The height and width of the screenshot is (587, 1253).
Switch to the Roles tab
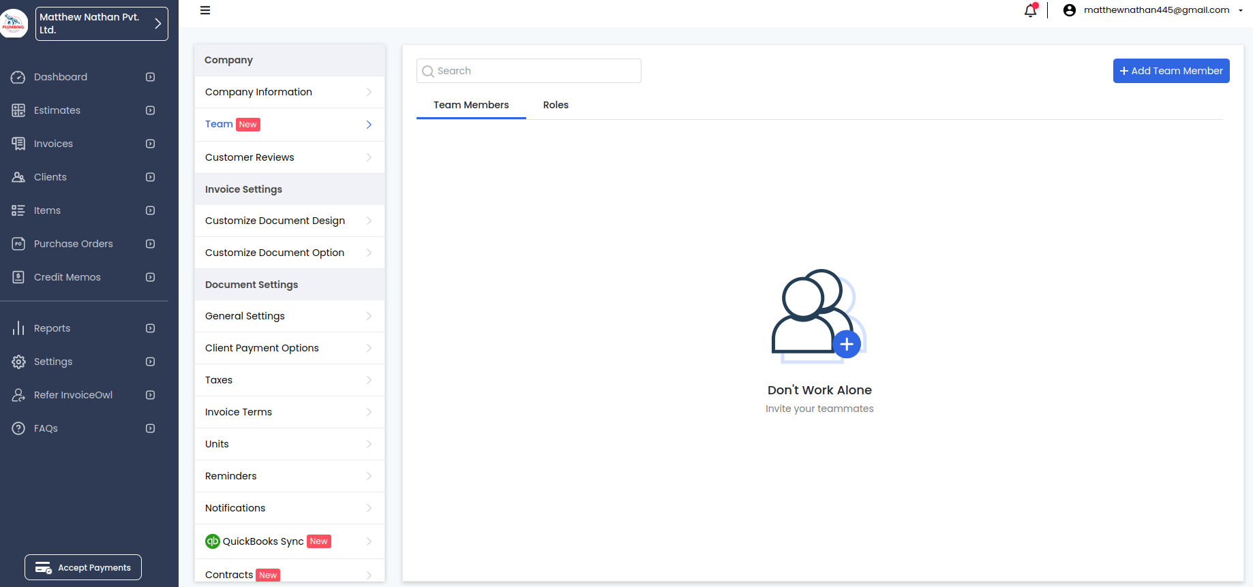point(556,105)
